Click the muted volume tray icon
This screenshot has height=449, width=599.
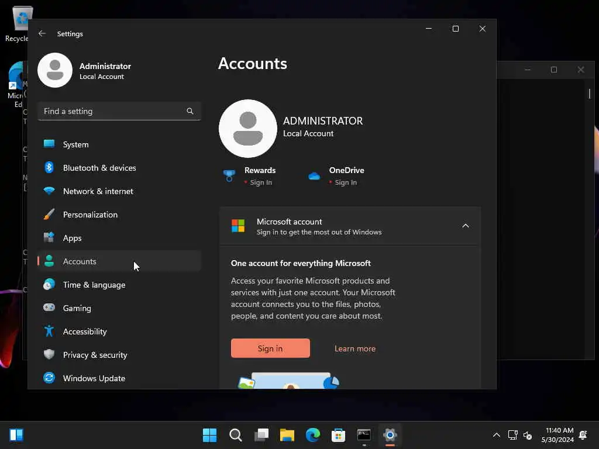528,435
